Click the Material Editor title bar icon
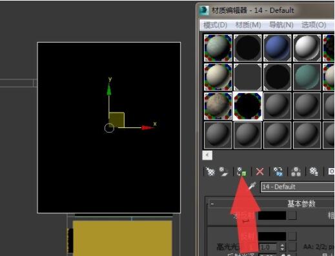The width and height of the screenshot is (335, 256). [x=204, y=10]
